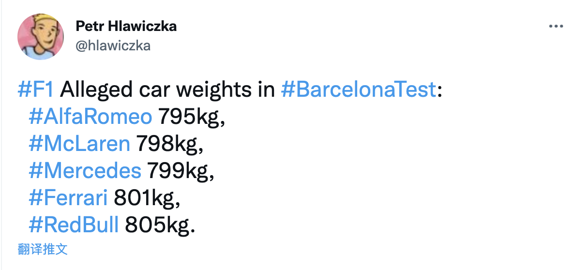Follow the #BarcelonaTest hashtag link
This screenshot has width=576, height=270.
(x=358, y=90)
